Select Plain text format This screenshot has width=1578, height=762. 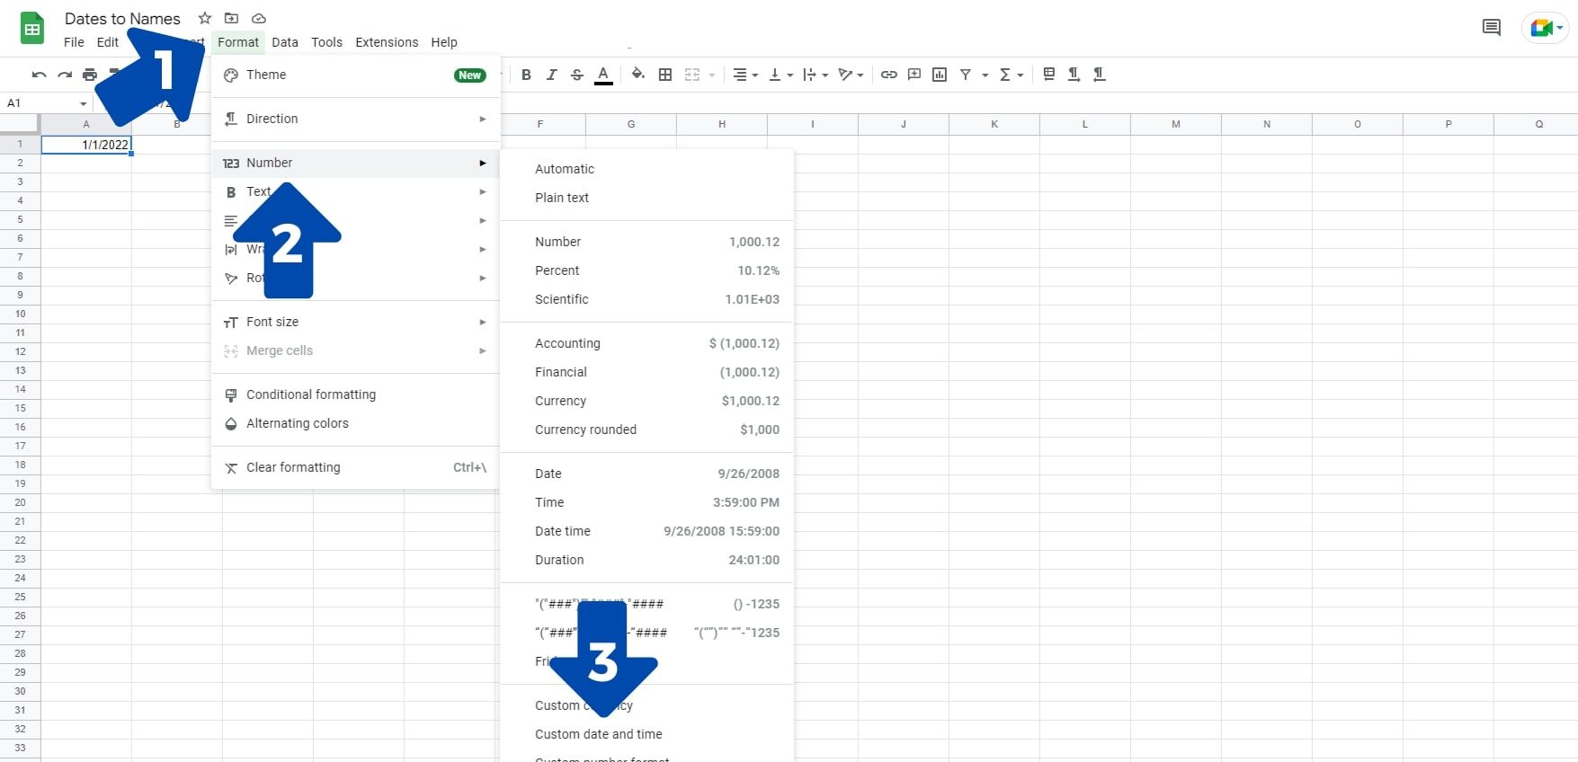coord(646,198)
